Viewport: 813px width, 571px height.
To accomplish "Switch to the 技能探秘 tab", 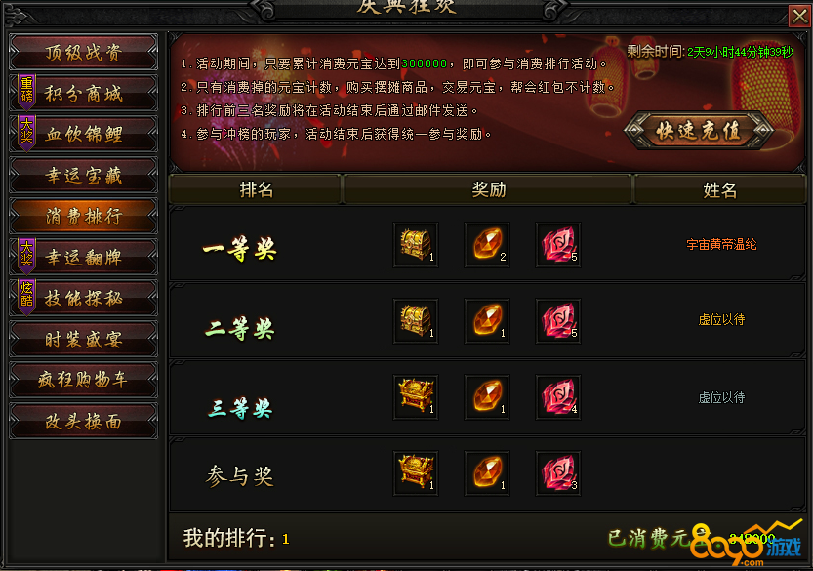I will click(x=84, y=298).
